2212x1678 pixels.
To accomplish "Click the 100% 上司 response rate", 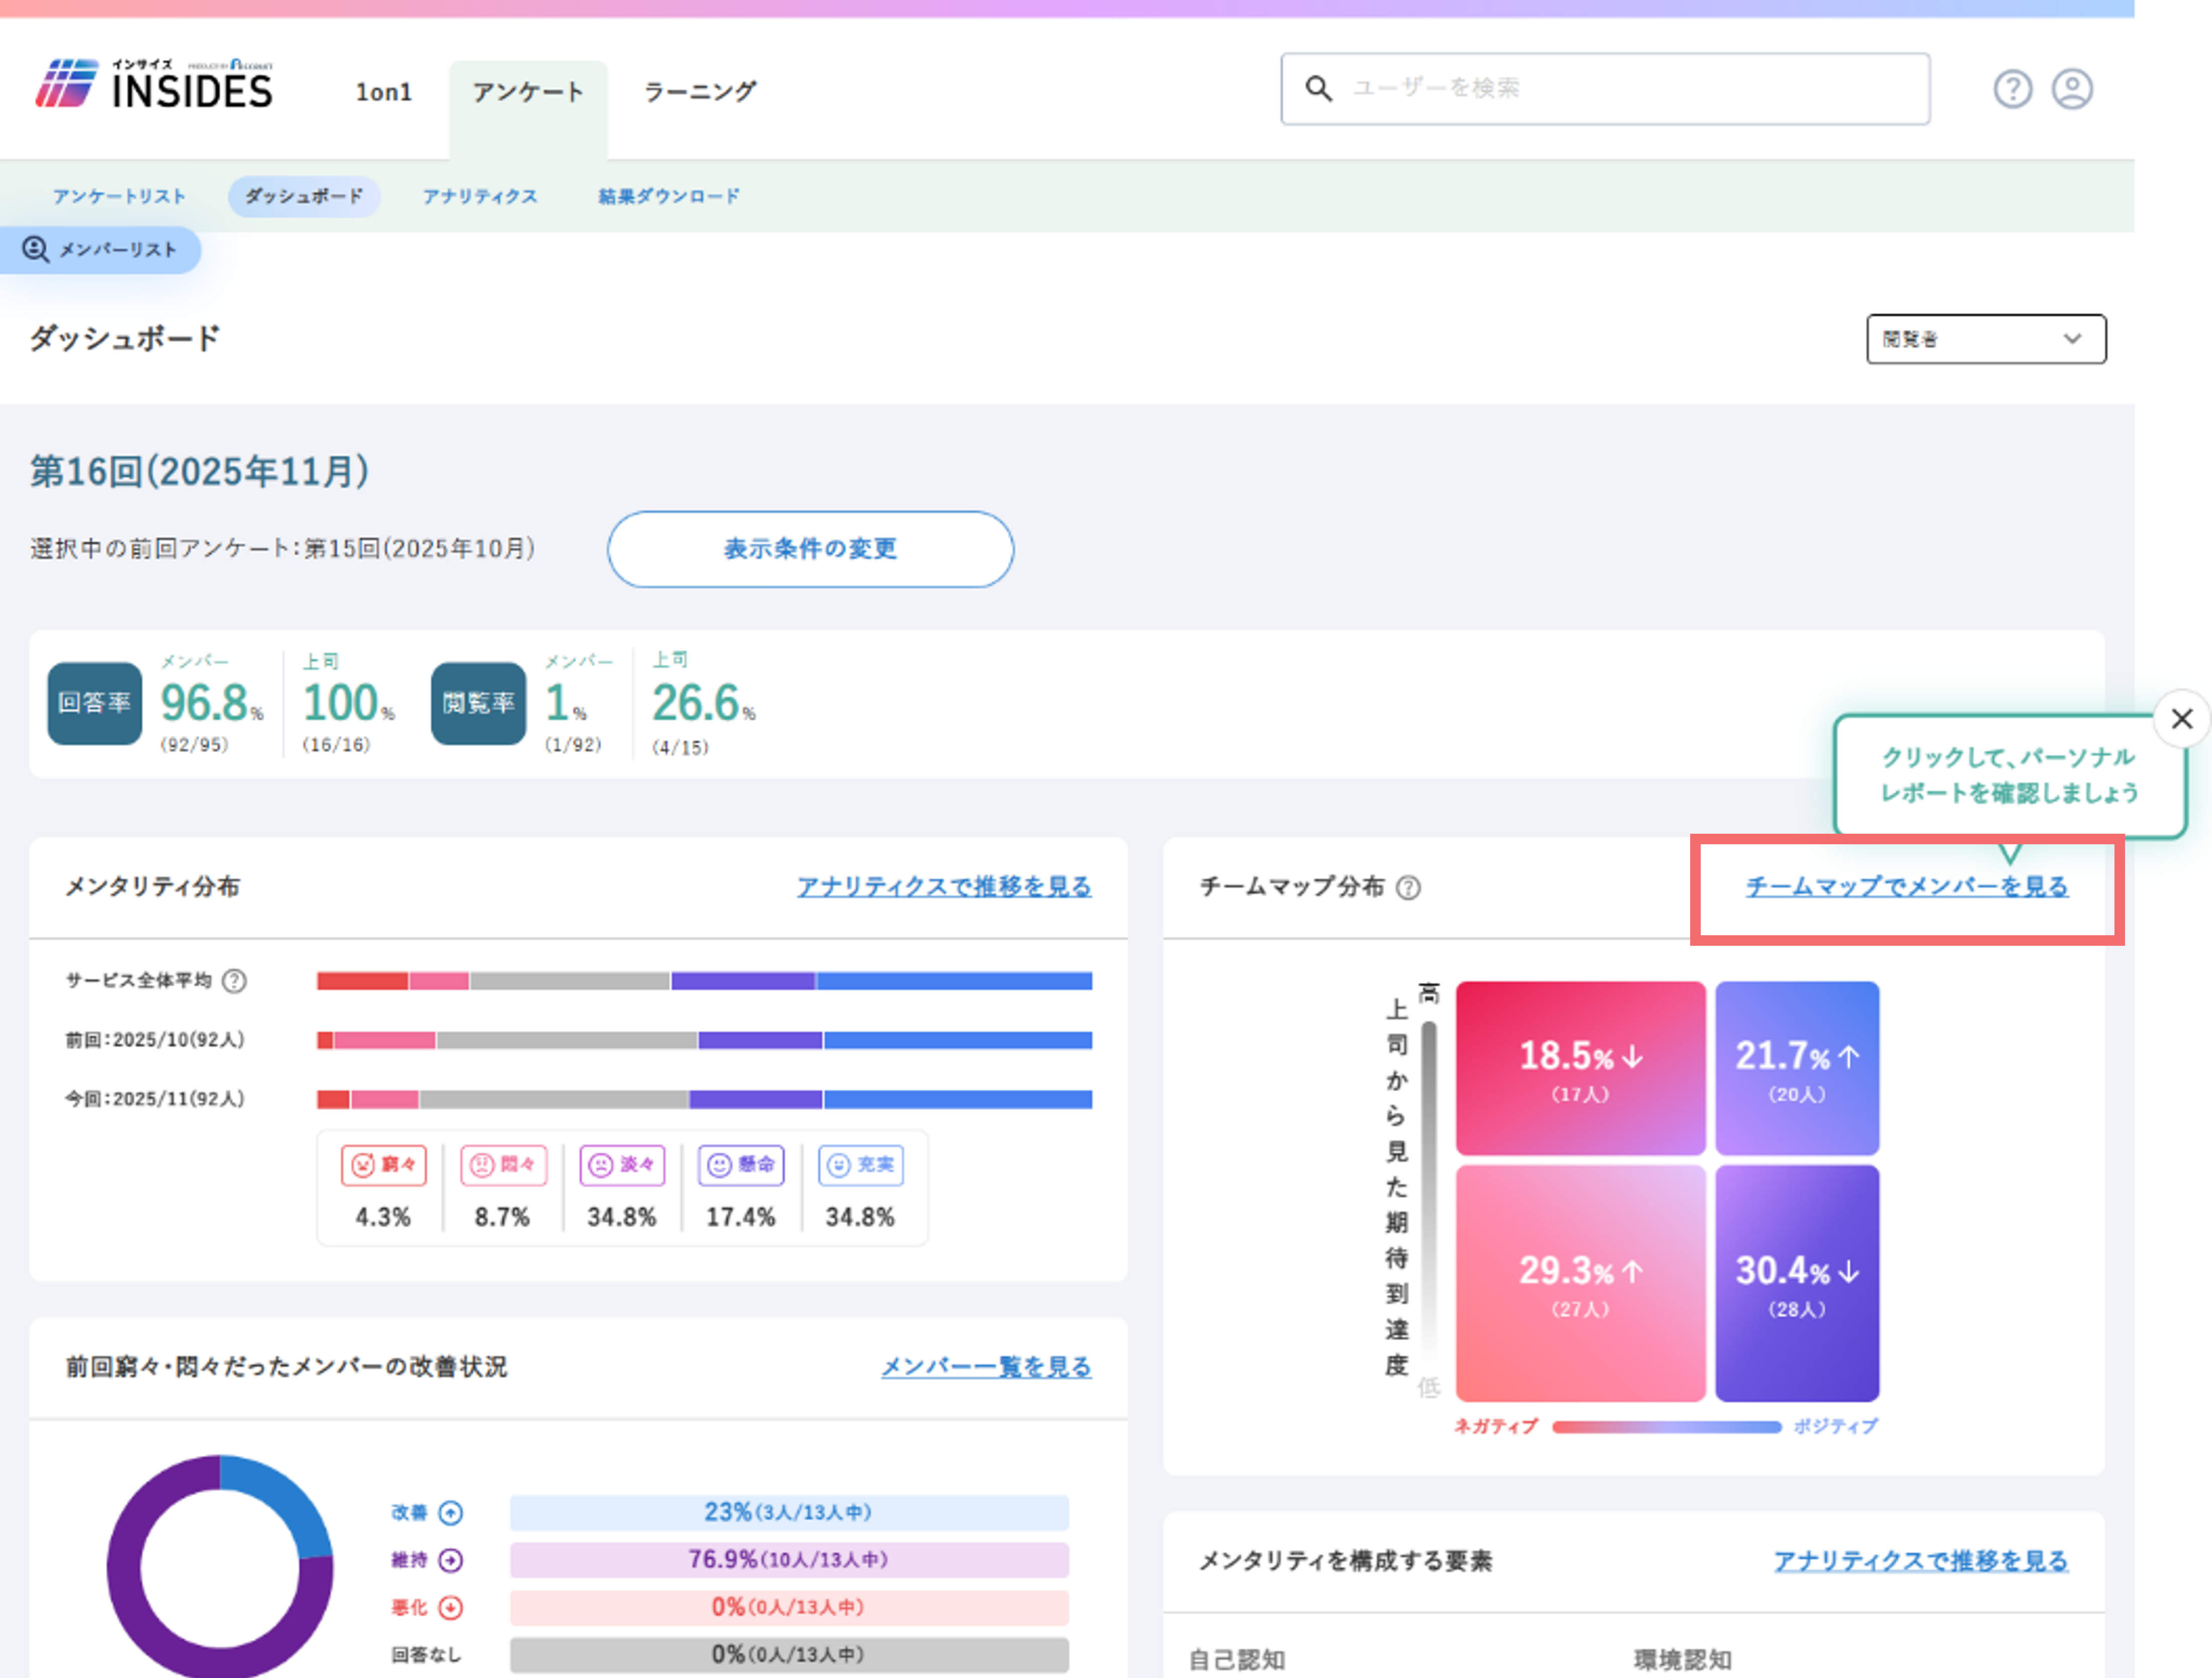I will (x=348, y=703).
